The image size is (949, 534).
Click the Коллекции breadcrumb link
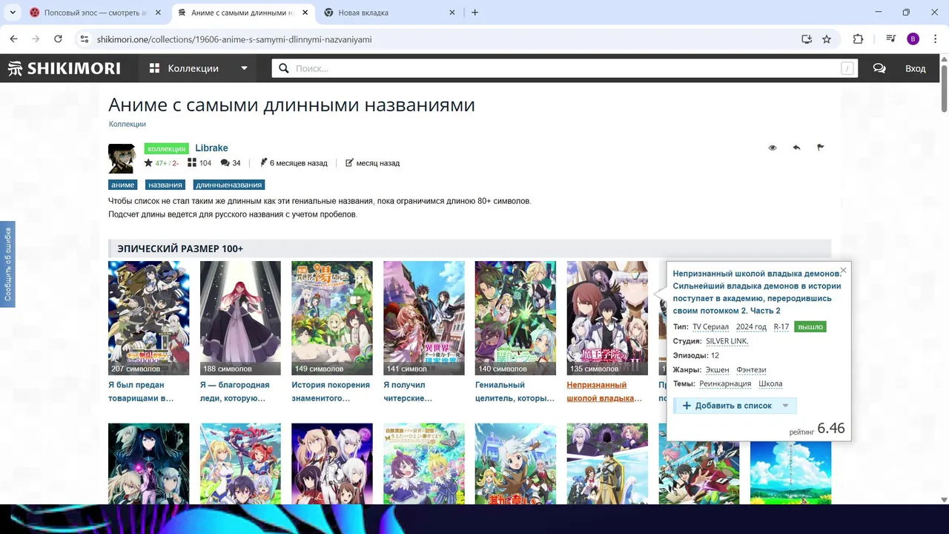[x=127, y=124]
